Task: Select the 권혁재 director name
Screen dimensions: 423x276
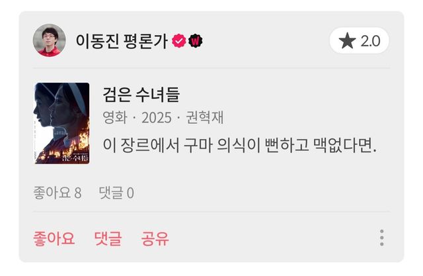Action: 205,117
